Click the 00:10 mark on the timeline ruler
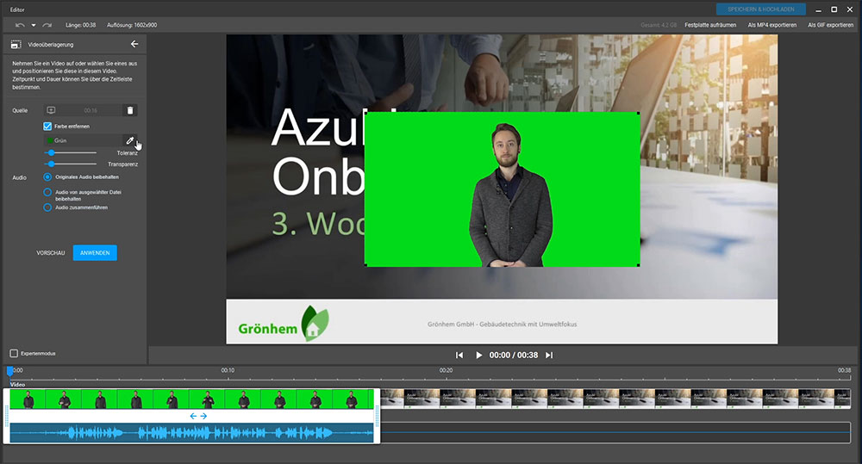The width and height of the screenshot is (862, 464). [228, 371]
